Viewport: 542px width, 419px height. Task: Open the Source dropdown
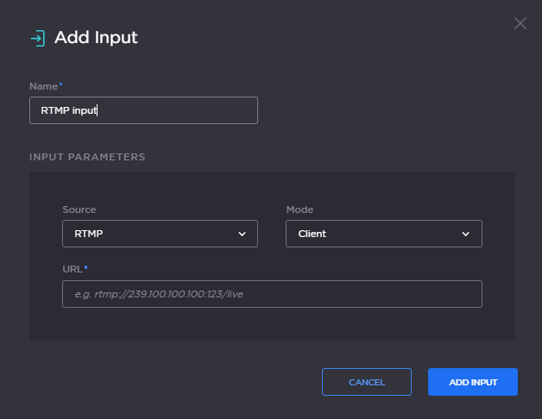pyautogui.click(x=160, y=234)
